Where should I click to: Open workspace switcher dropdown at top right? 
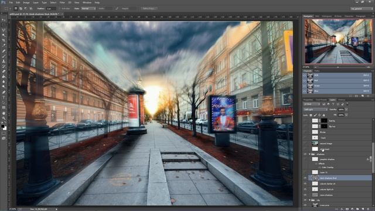(362, 8)
